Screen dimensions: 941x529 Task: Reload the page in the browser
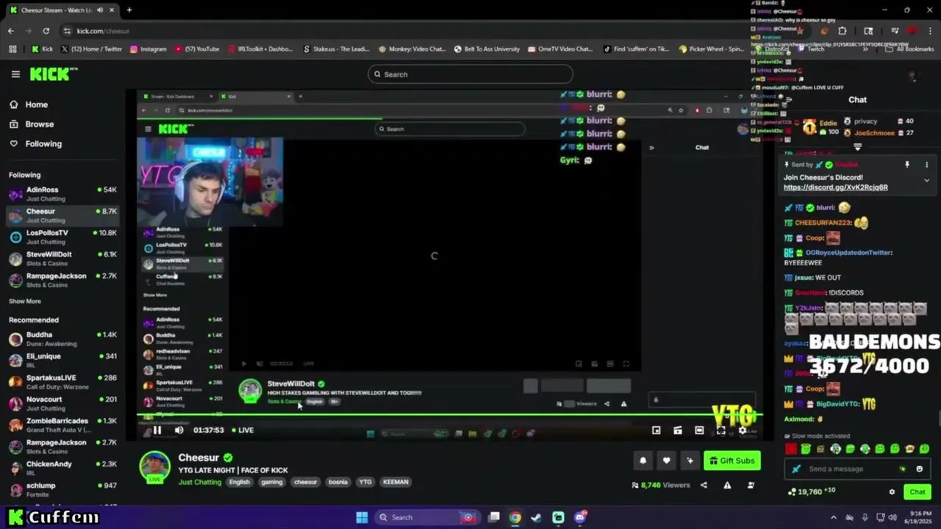click(46, 31)
